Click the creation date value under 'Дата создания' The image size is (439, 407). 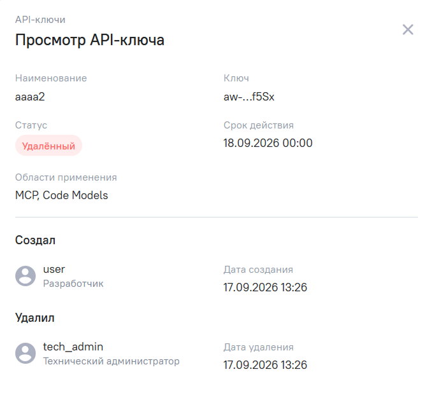(x=265, y=287)
